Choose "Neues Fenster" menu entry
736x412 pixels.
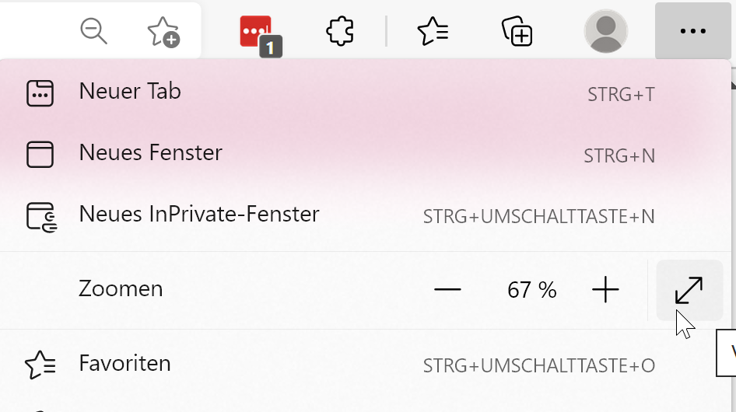151,153
